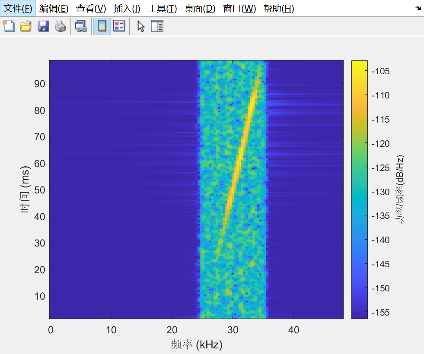Viewport: 424px width, 354px height.
Task: Open the 工具(T) menu
Action: click(x=163, y=8)
